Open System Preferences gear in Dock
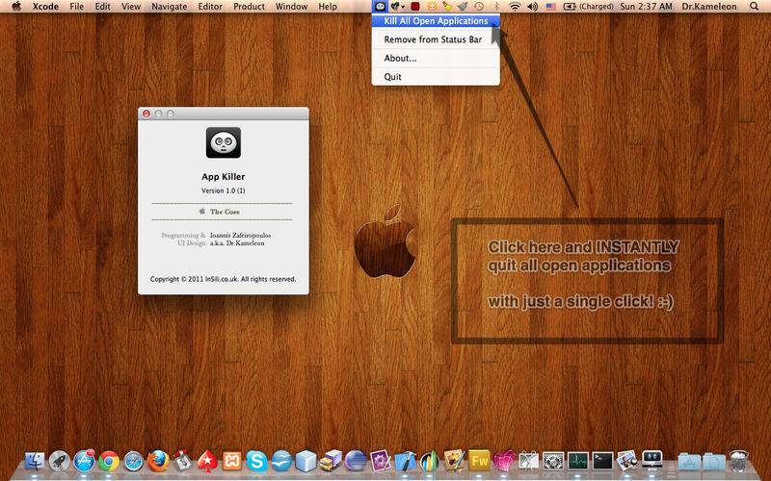 (553, 462)
